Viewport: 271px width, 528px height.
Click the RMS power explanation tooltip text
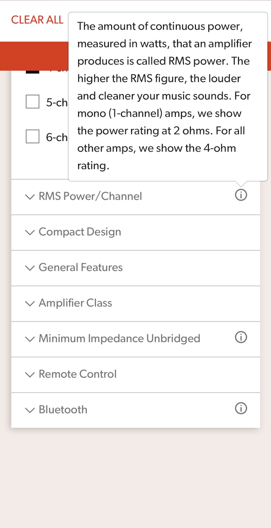coord(164,96)
